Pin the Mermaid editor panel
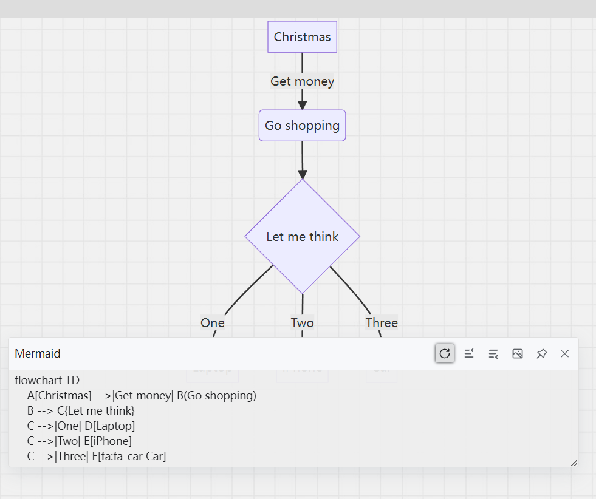The height and width of the screenshot is (499, 596). point(541,353)
